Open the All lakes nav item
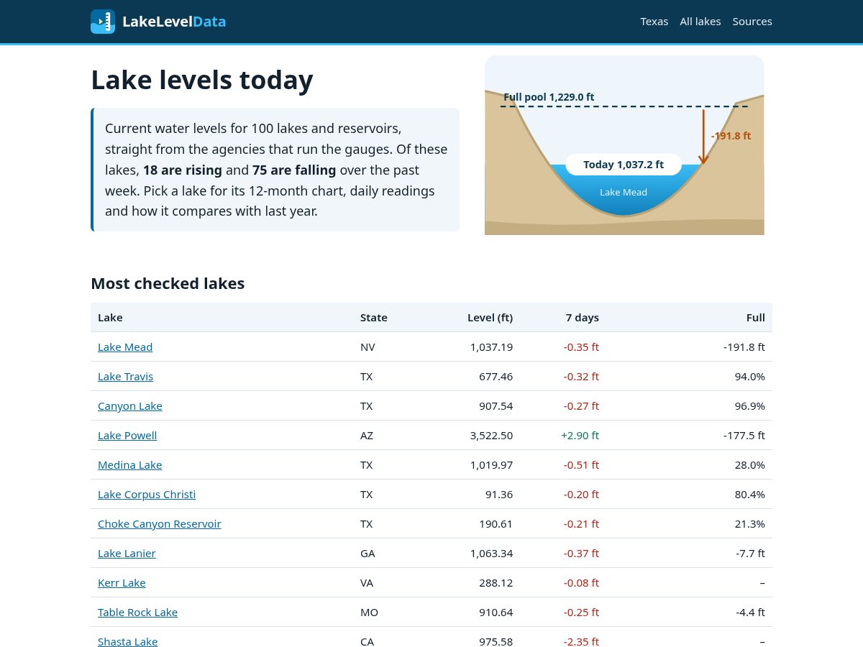Screen dimensions: 863x647 (x=700, y=22)
